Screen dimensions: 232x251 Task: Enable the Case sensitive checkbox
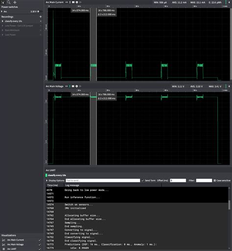point(215,181)
